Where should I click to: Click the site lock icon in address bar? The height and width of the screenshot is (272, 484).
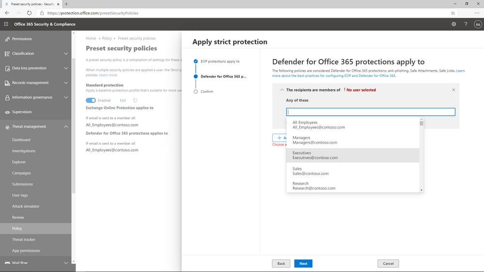coord(42,13)
